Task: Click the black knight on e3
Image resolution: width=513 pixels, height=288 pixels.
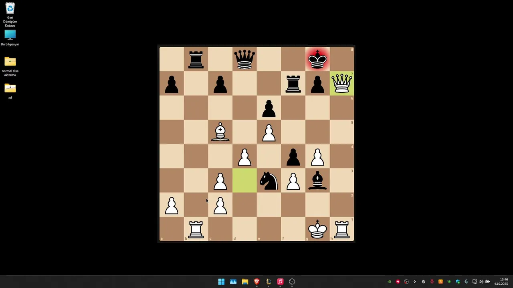Action: [x=269, y=181]
